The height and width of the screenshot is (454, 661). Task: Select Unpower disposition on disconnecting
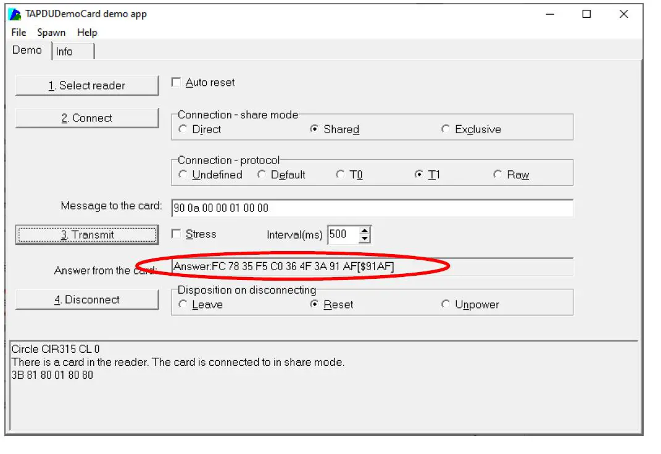click(x=446, y=304)
